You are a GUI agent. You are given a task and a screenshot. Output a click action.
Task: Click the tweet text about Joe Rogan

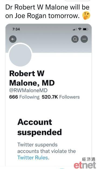pos(47,11)
